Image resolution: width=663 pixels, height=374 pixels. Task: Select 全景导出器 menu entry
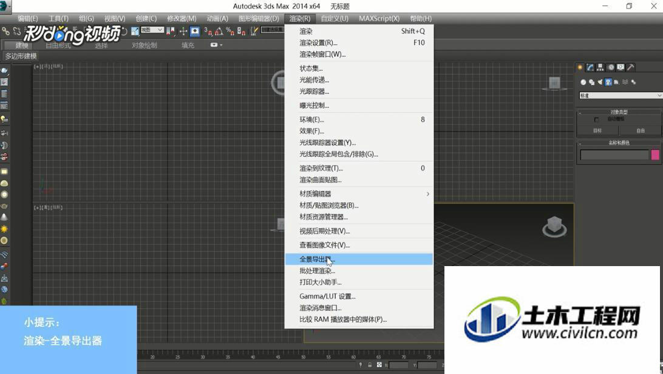tap(359, 259)
